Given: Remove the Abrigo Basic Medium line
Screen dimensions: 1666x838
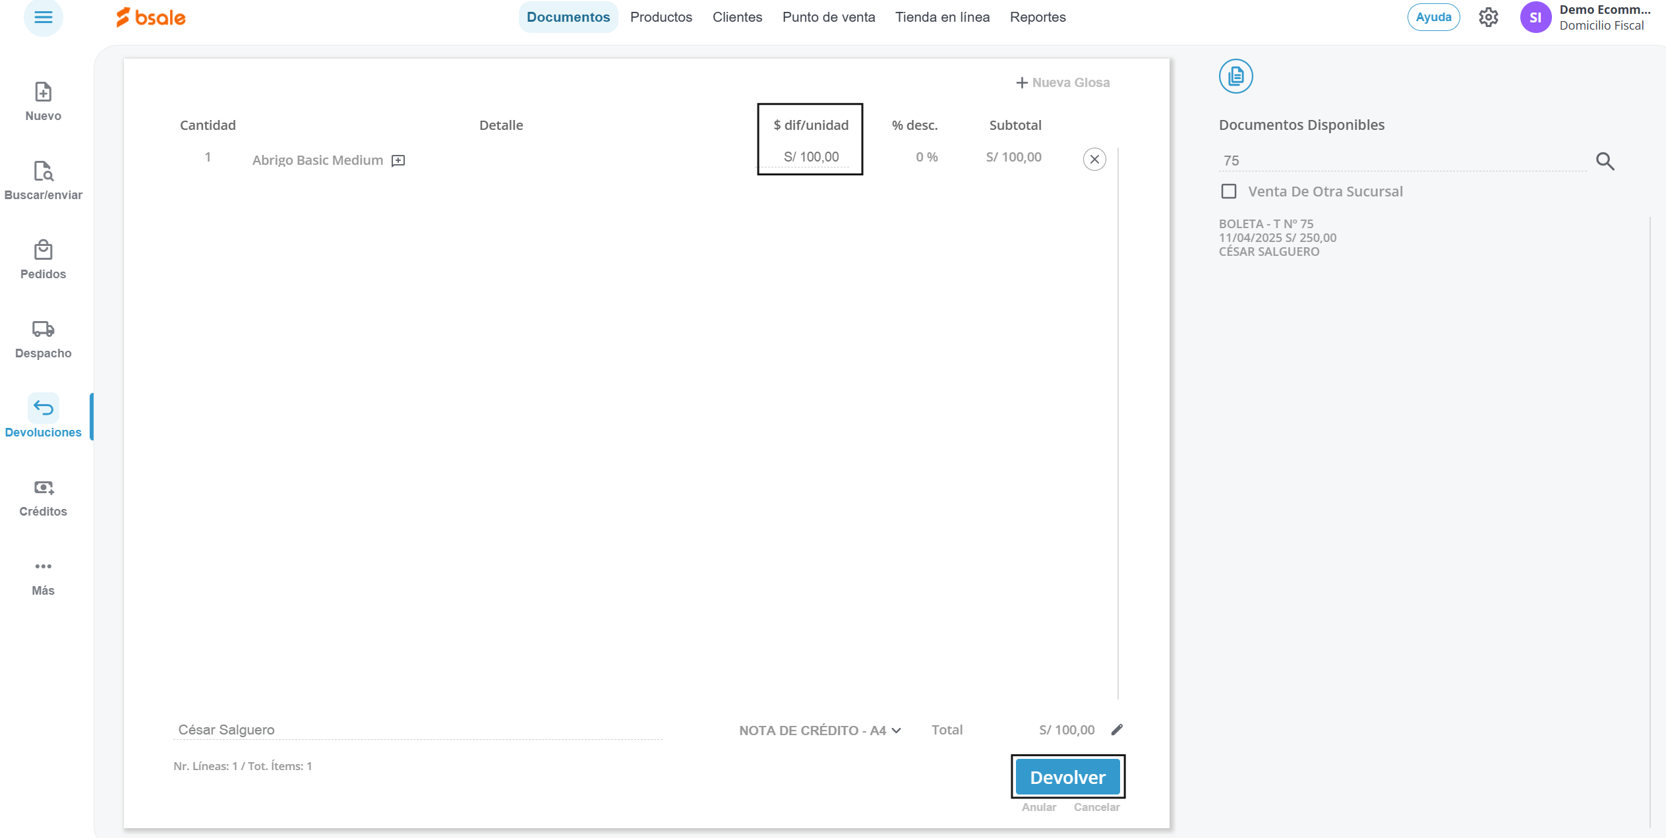Looking at the screenshot, I should click(1094, 160).
